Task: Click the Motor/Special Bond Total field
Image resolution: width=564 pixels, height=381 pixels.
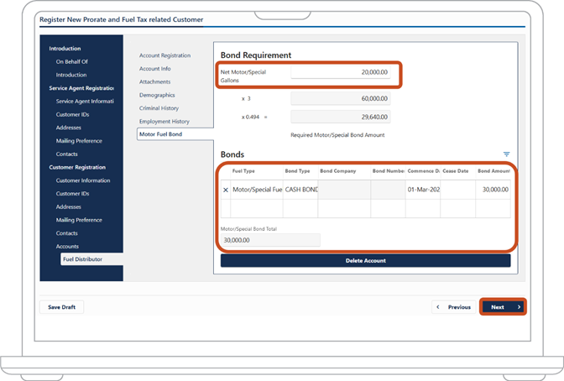Action: (270, 240)
